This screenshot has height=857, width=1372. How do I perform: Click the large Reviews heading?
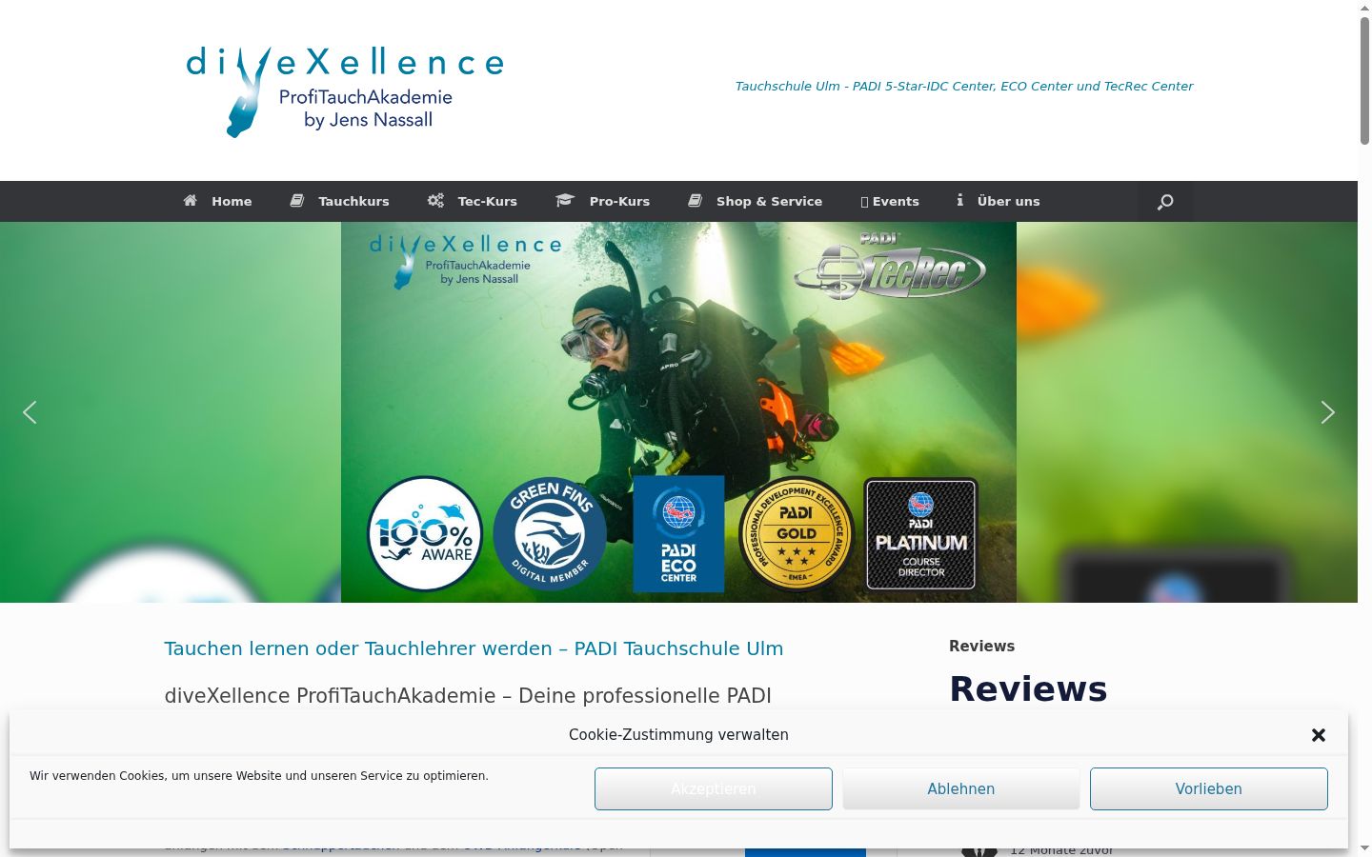pyautogui.click(x=1028, y=688)
